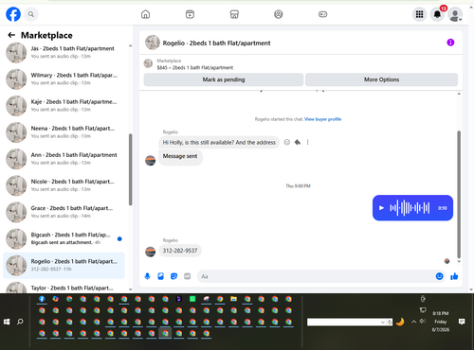Choose a GIF with the GIF icon

188,276
